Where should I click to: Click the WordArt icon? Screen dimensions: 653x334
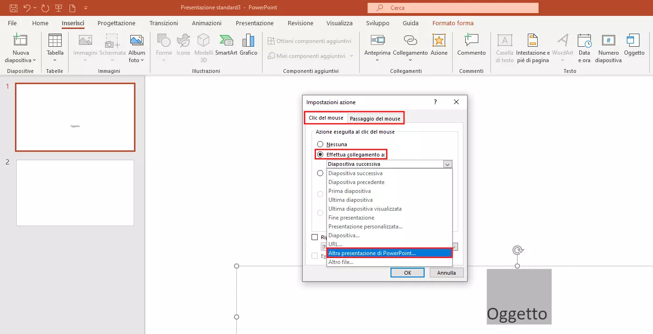[562, 41]
